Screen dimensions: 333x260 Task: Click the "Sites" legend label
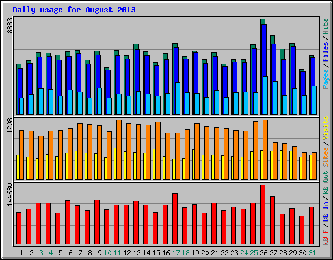(x=326, y=157)
